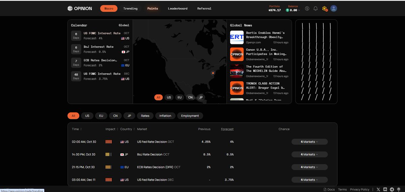Open the Leaderboard tab
Image resolution: width=405 pixels, height=192 pixels.
click(x=178, y=8)
